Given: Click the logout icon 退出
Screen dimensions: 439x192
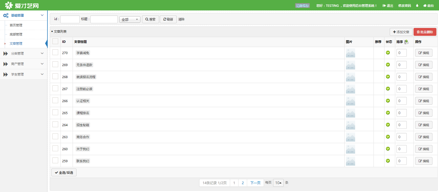Looking at the screenshot, I should pyautogui.click(x=384, y=6).
